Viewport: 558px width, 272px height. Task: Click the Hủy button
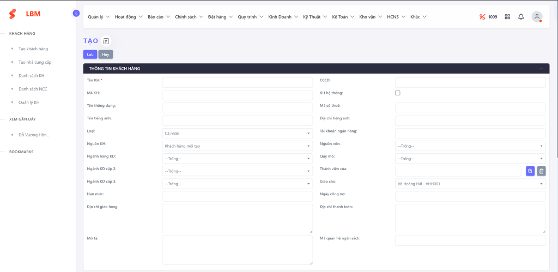[x=105, y=55]
